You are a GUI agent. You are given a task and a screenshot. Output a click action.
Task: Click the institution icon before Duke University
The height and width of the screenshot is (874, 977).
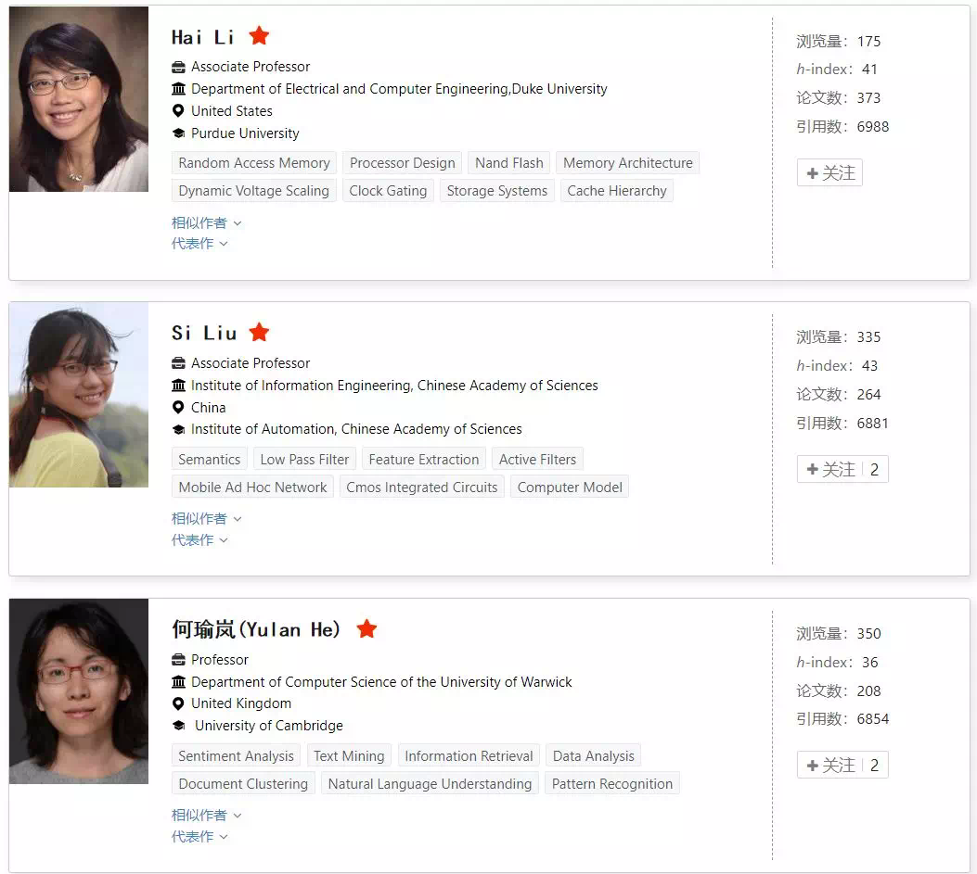(x=178, y=88)
